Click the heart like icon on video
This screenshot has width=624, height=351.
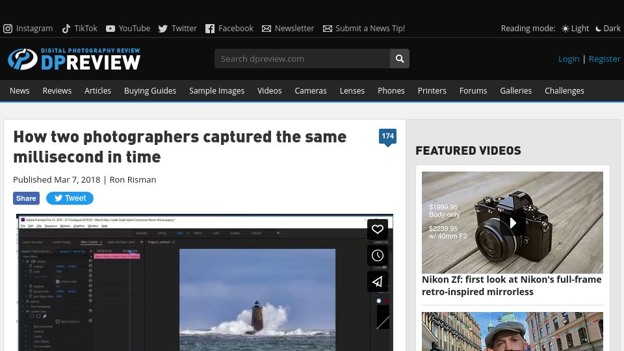point(377,229)
